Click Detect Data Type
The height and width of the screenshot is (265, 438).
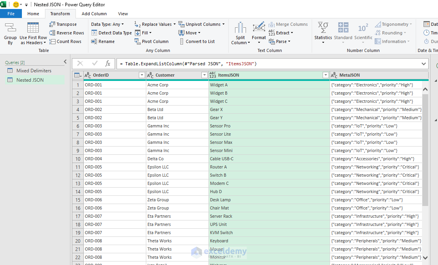click(x=111, y=33)
